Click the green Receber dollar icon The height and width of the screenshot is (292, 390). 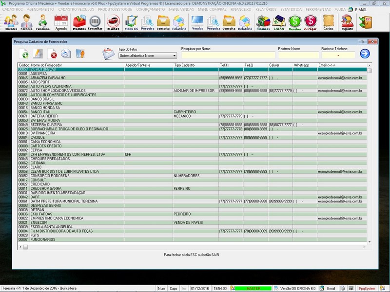(x=295, y=22)
